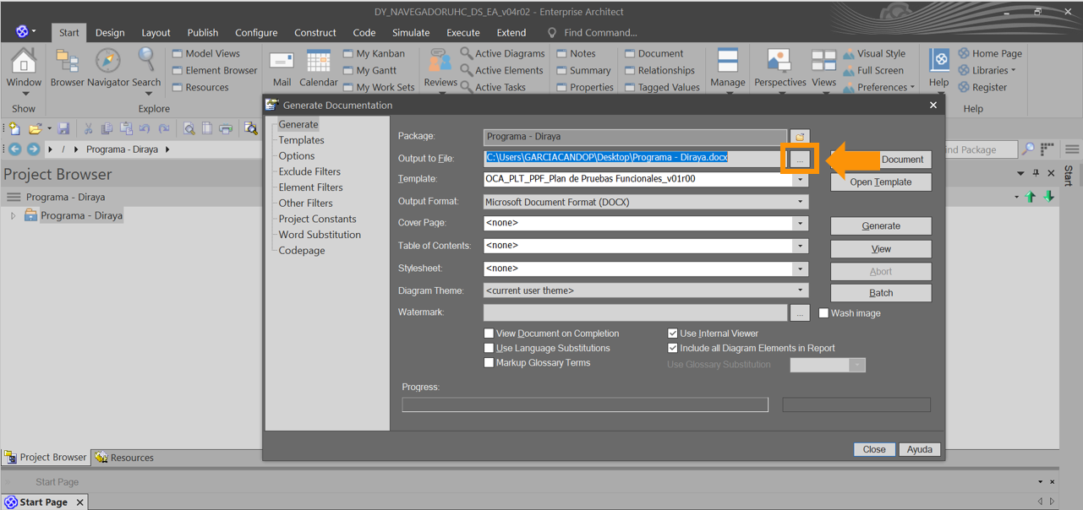Switch to the Design ribbon tab
Viewport: 1083px width, 510px height.
(110, 33)
